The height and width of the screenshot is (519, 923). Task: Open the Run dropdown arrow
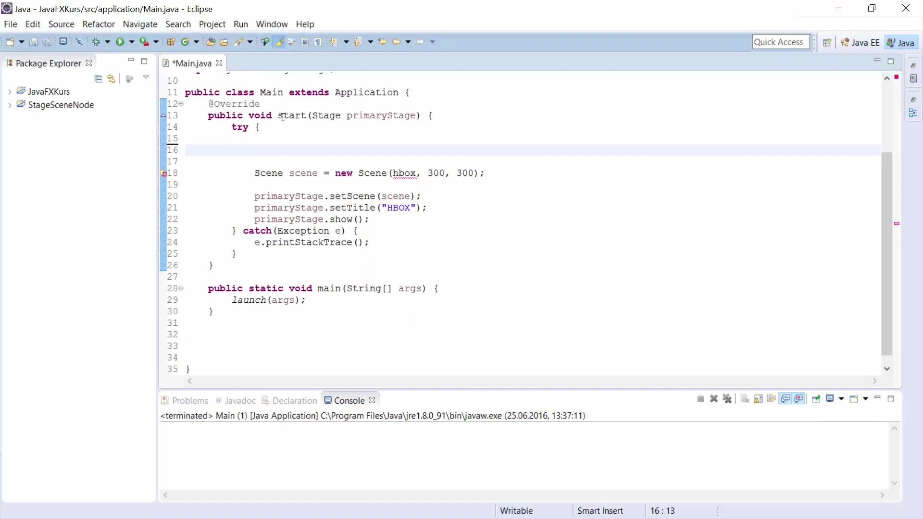[x=131, y=42]
